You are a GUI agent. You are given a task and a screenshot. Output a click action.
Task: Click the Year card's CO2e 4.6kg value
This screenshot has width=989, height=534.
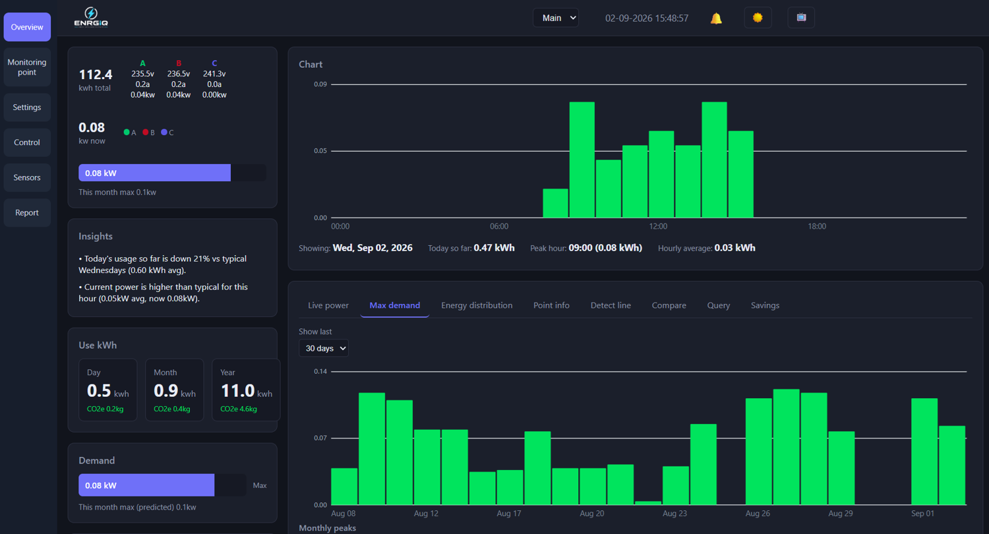coord(239,409)
